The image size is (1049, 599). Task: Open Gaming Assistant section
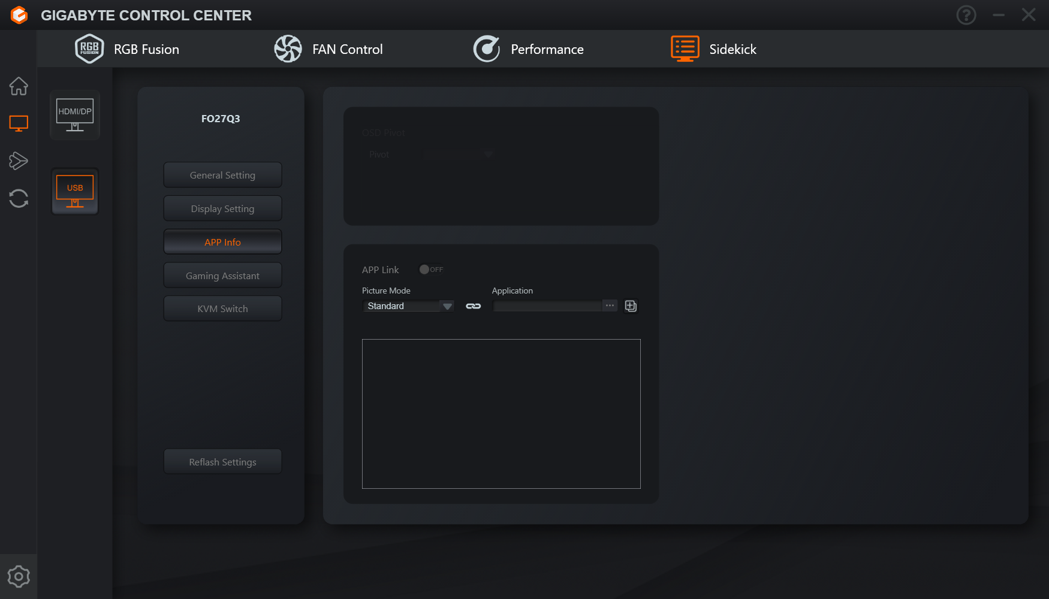click(222, 276)
